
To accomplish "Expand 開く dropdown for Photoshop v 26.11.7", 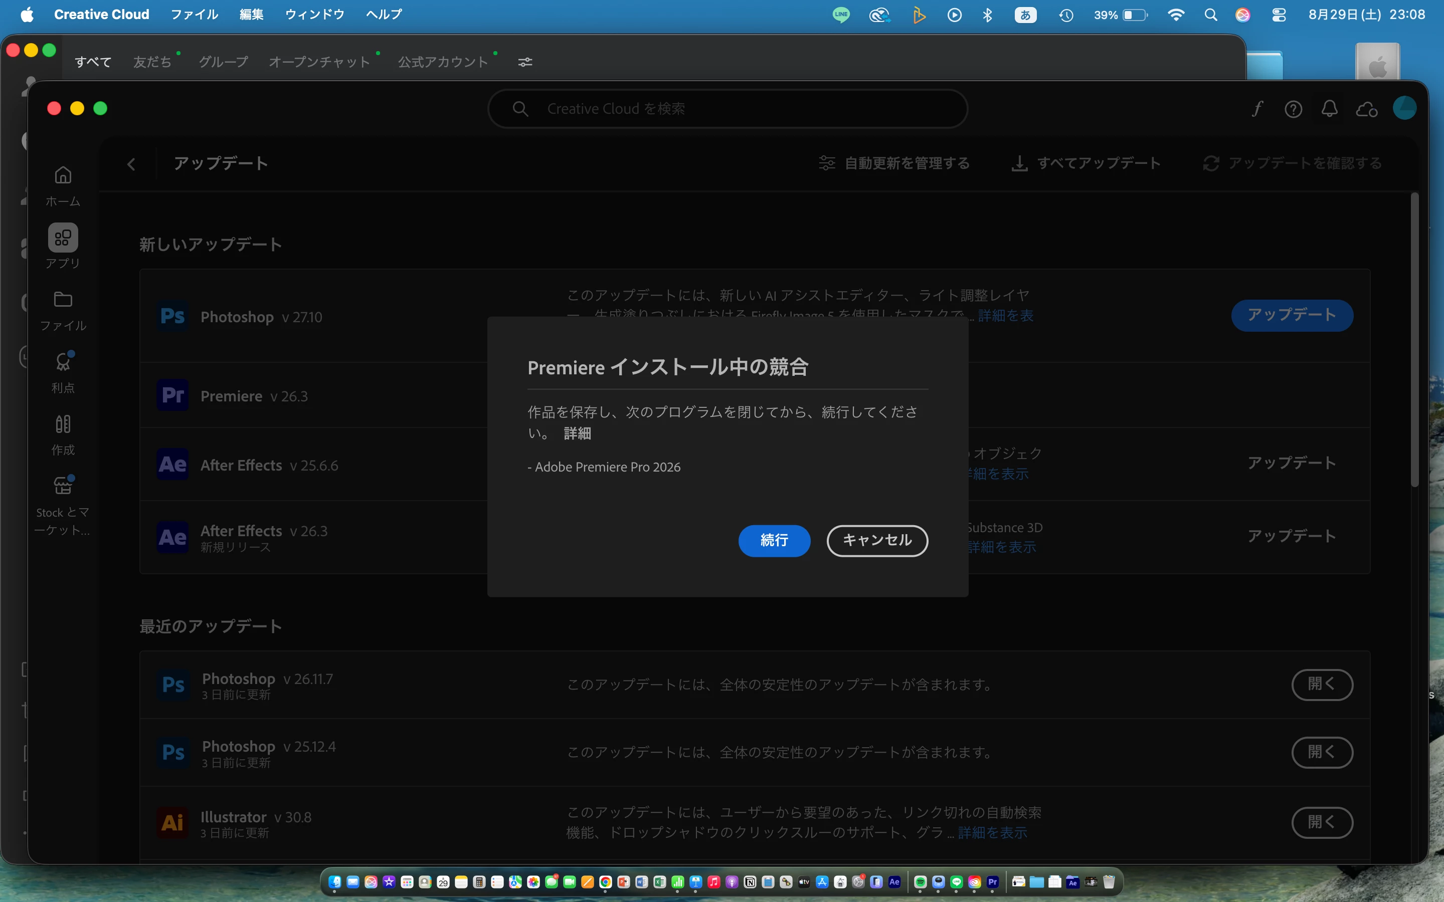I will pos(1322,684).
